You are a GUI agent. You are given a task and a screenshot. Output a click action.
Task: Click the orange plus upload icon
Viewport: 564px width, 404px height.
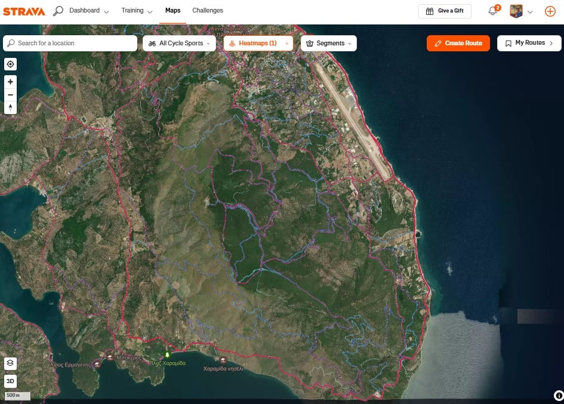pos(550,11)
